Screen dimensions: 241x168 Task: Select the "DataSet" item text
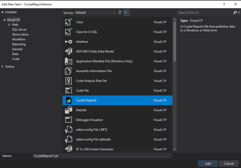coord(81,110)
